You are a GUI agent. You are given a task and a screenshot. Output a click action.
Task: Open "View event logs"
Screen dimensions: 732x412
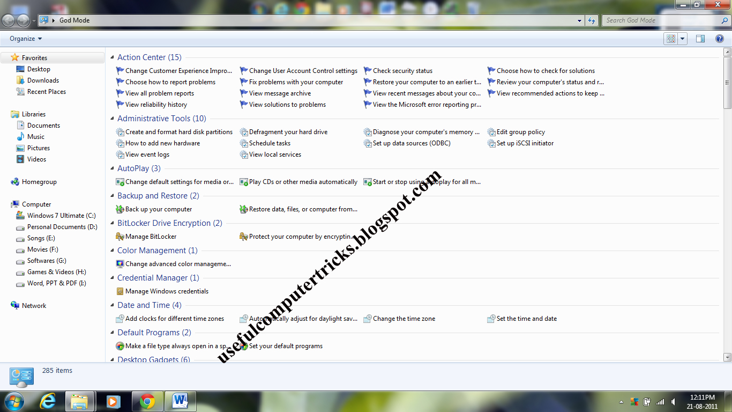pos(147,154)
